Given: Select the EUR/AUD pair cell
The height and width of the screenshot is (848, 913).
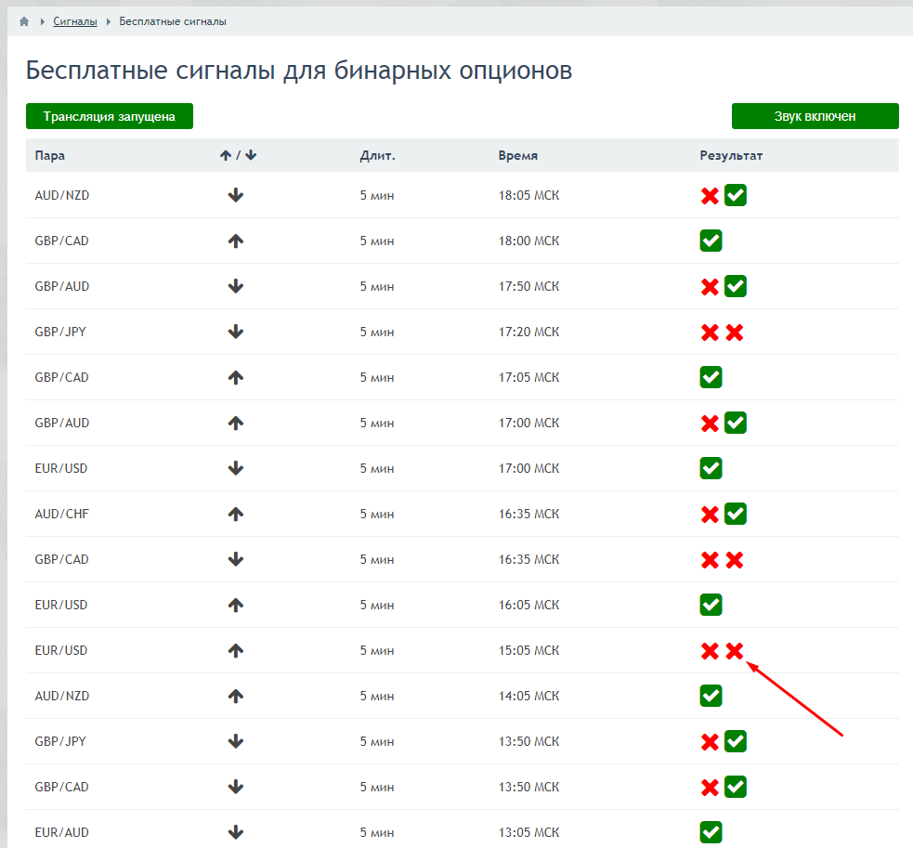Looking at the screenshot, I should [x=61, y=832].
